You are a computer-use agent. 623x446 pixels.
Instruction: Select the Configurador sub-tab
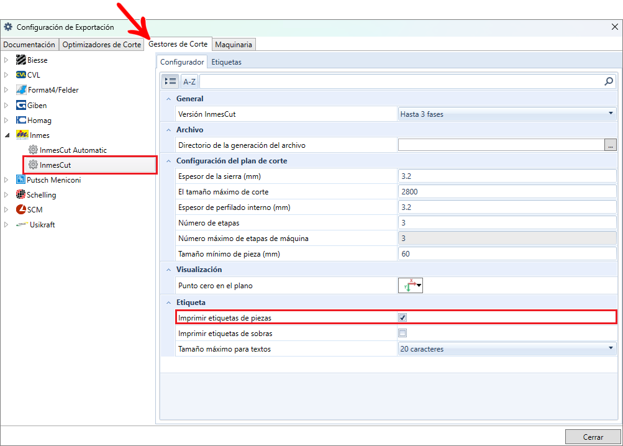pyautogui.click(x=182, y=62)
